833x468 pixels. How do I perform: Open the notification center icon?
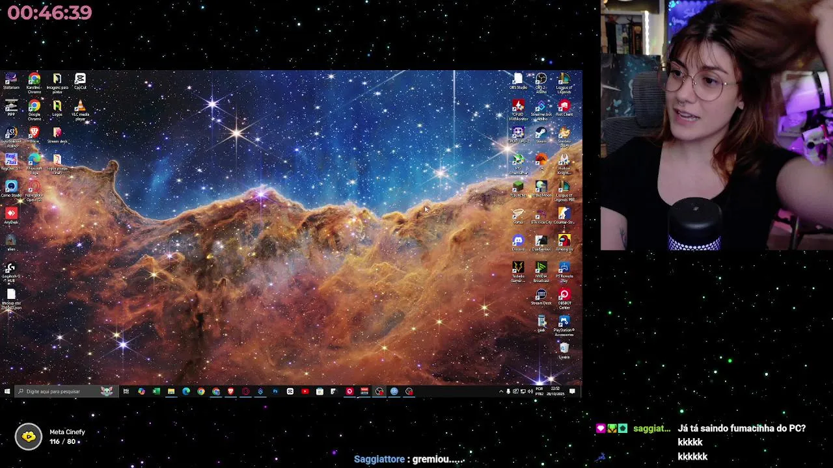[573, 391]
